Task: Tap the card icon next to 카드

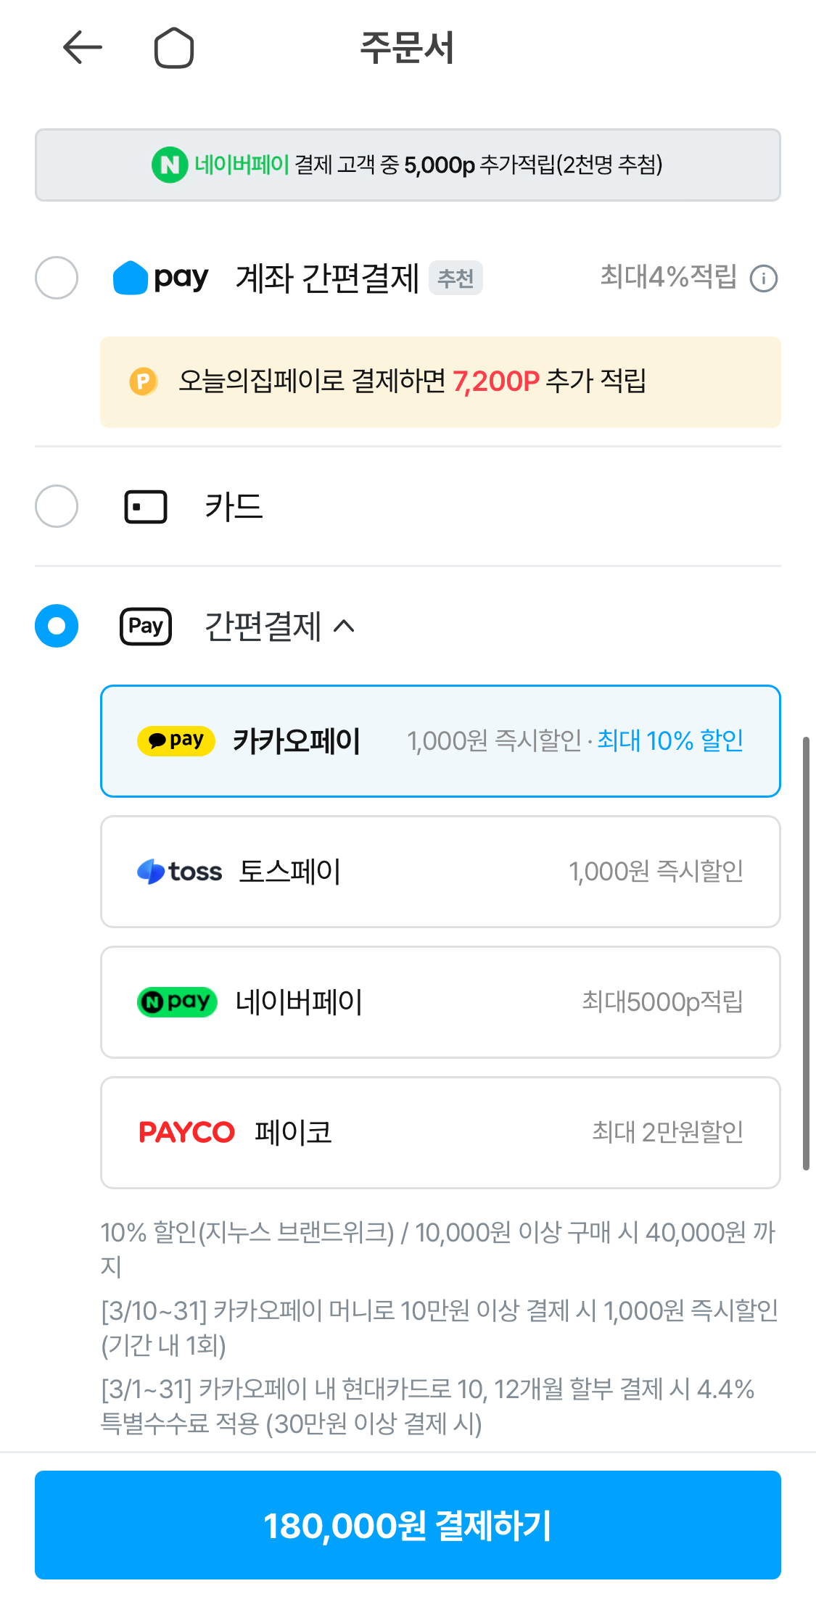Action: coord(146,507)
